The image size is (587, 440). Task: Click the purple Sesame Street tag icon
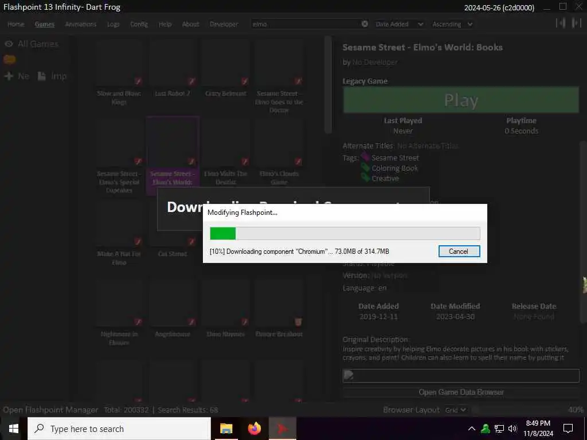(365, 157)
